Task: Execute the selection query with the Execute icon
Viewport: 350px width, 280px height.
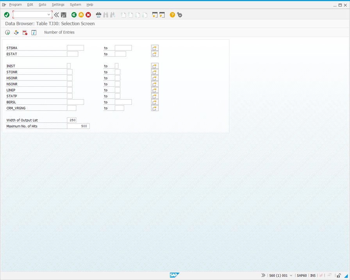Action: click(7, 32)
